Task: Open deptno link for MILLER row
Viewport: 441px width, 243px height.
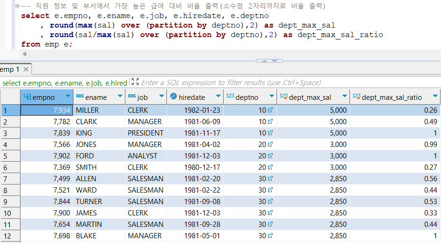Action: (270, 110)
